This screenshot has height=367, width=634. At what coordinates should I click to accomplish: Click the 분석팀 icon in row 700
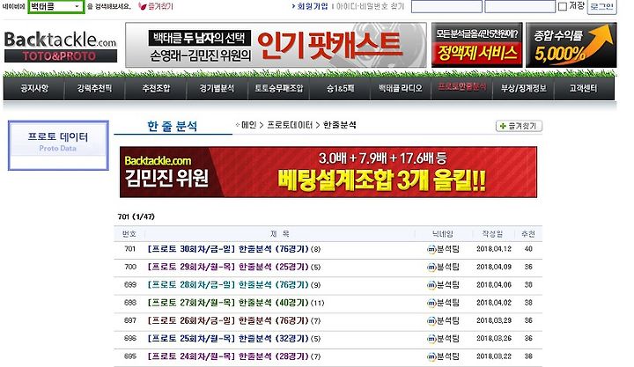(431, 268)
